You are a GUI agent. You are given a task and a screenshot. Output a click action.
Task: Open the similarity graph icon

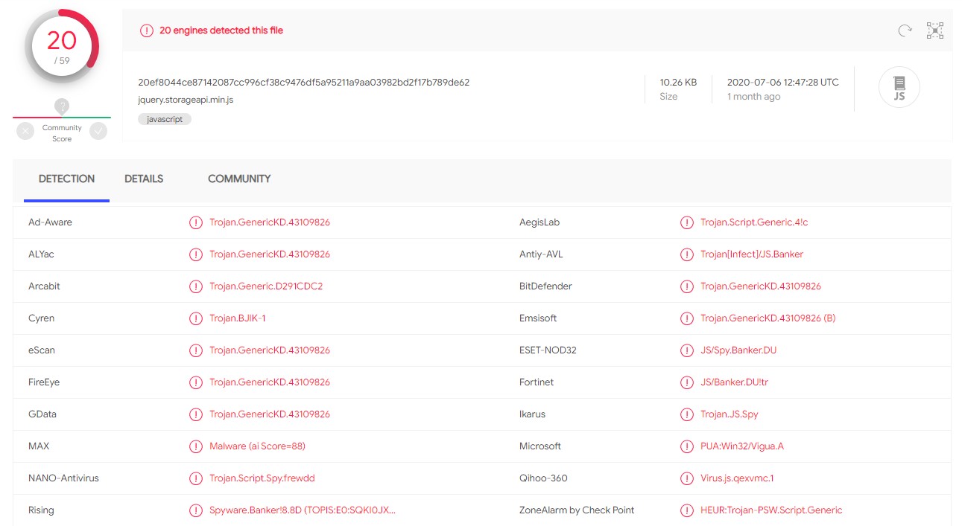point(935,31)
